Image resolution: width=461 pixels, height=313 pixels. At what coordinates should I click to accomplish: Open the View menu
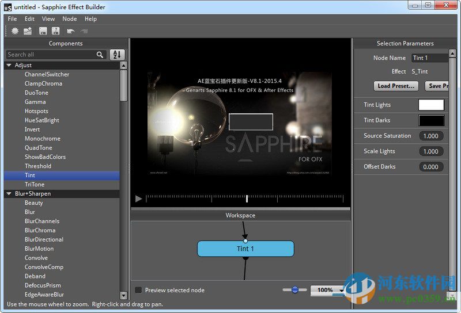click(x=48, y=19)
